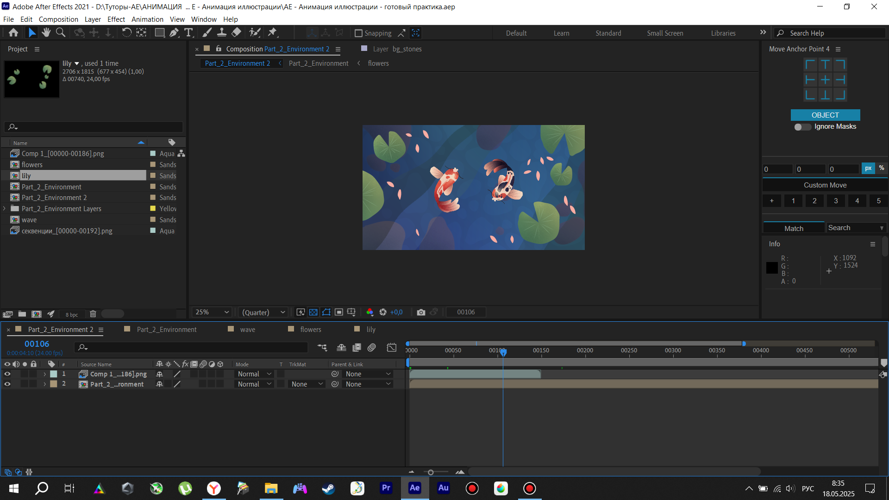Create a new composition from Project panel
Screen dimensions: 889x500
pos(37,314)
